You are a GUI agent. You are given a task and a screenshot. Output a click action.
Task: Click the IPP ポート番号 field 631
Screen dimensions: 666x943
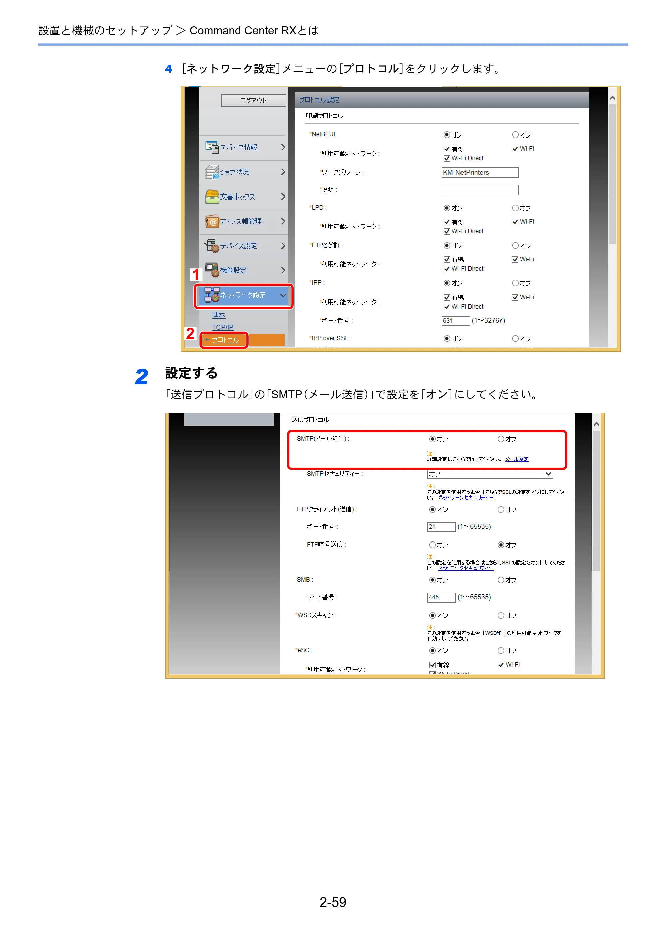[x=455, y=321]
